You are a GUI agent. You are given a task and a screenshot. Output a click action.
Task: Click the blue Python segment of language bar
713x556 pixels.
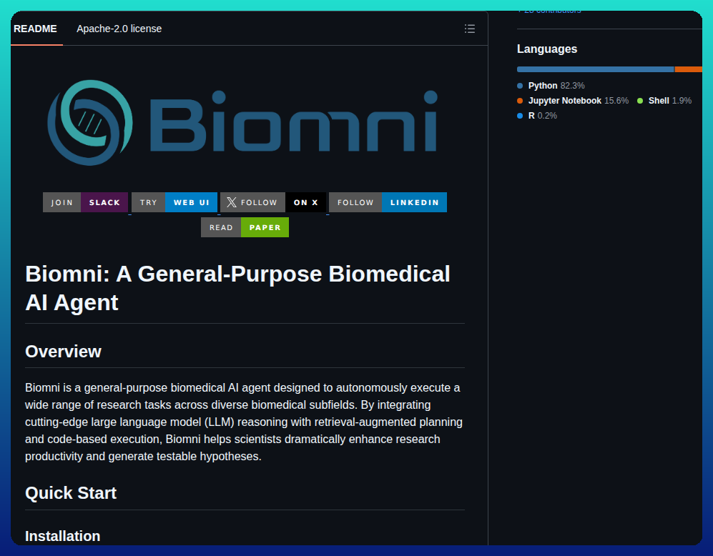coord(595,69)
